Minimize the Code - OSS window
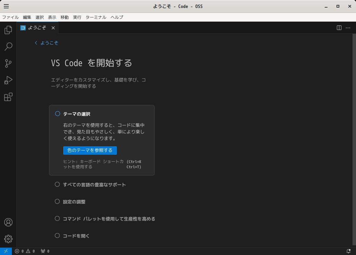This screenshot has height=255, width=356. (x=326, y=6)
